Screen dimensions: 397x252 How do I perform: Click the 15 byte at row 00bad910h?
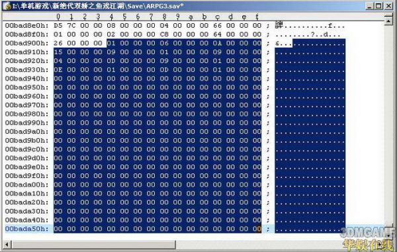(x=58, y=52)
